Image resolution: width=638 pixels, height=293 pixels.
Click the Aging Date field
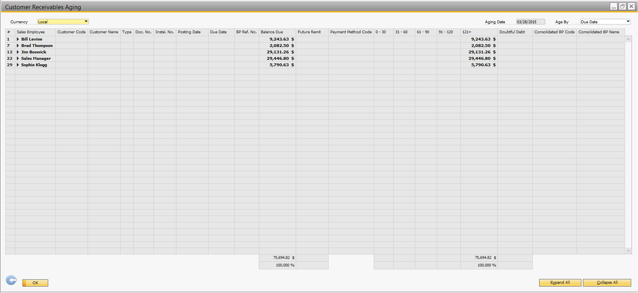pos(530,22)
